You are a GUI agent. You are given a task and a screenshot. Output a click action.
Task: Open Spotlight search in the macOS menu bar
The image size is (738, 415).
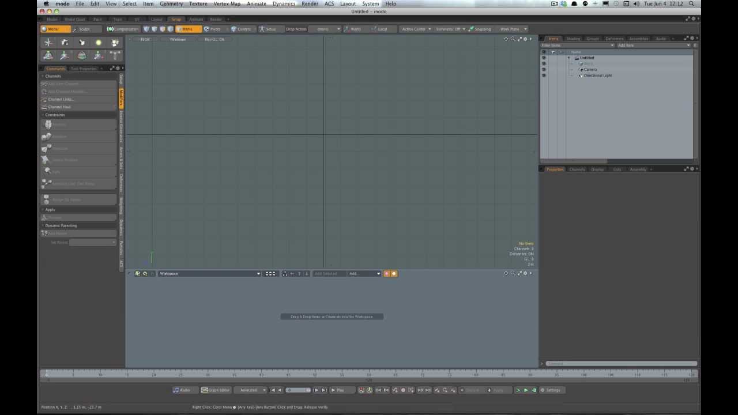[x=691, y=3]
